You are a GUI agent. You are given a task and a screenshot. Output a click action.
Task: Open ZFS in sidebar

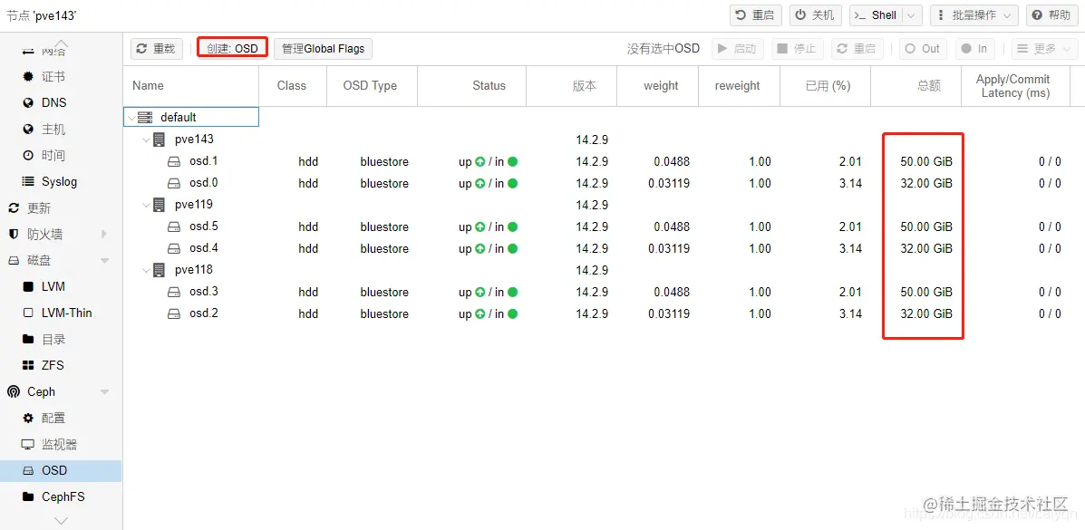pos(61,365)
